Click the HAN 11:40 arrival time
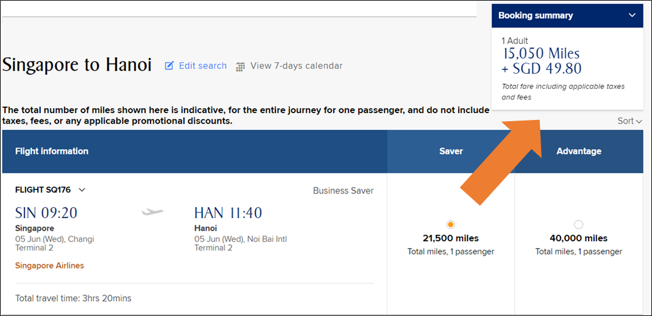The image size is (652, 316). tap(228, 212)
